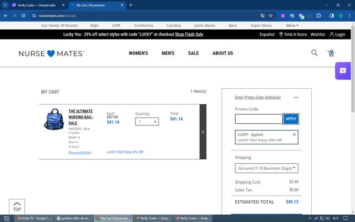Viewport: 355px width, 222px height.
Task: Click the Justin Boots brand link
Action: [x=205, y=26]
